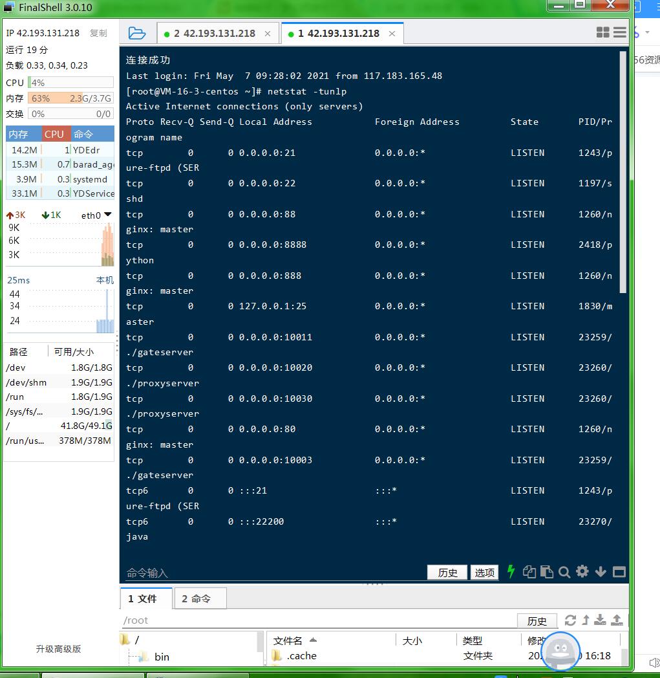660x678 pixels.
Task: Expand the eth0 network interface dropdown
Action: click(x=107, y=215)
